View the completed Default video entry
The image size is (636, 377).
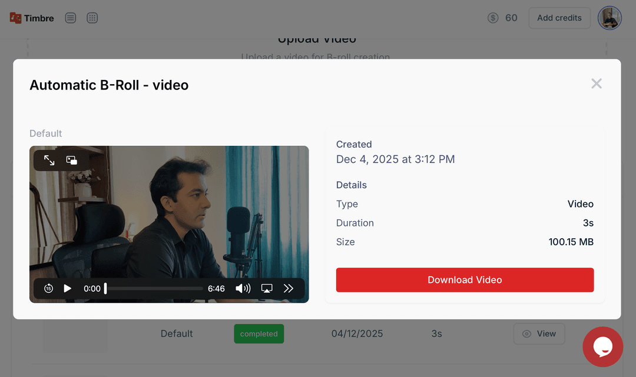539,333
